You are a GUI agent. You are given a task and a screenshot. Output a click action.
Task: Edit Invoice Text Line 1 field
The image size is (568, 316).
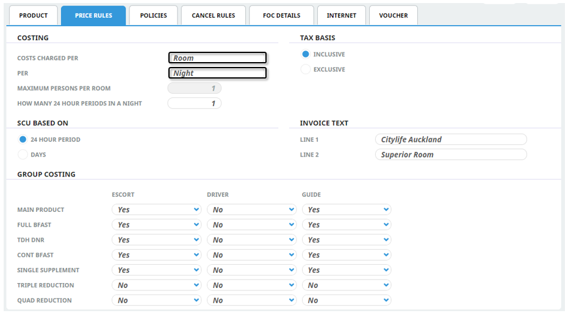[x=450, y=139]
